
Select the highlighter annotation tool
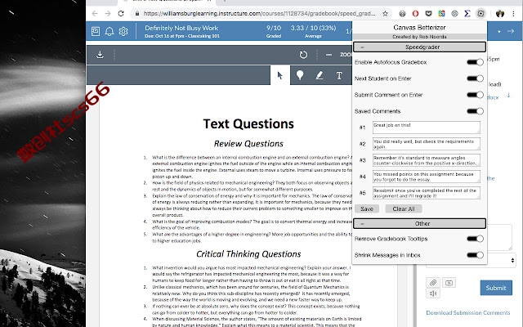(x=320, y=75)
